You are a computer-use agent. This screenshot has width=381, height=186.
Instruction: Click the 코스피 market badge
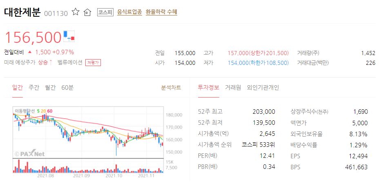105,12
